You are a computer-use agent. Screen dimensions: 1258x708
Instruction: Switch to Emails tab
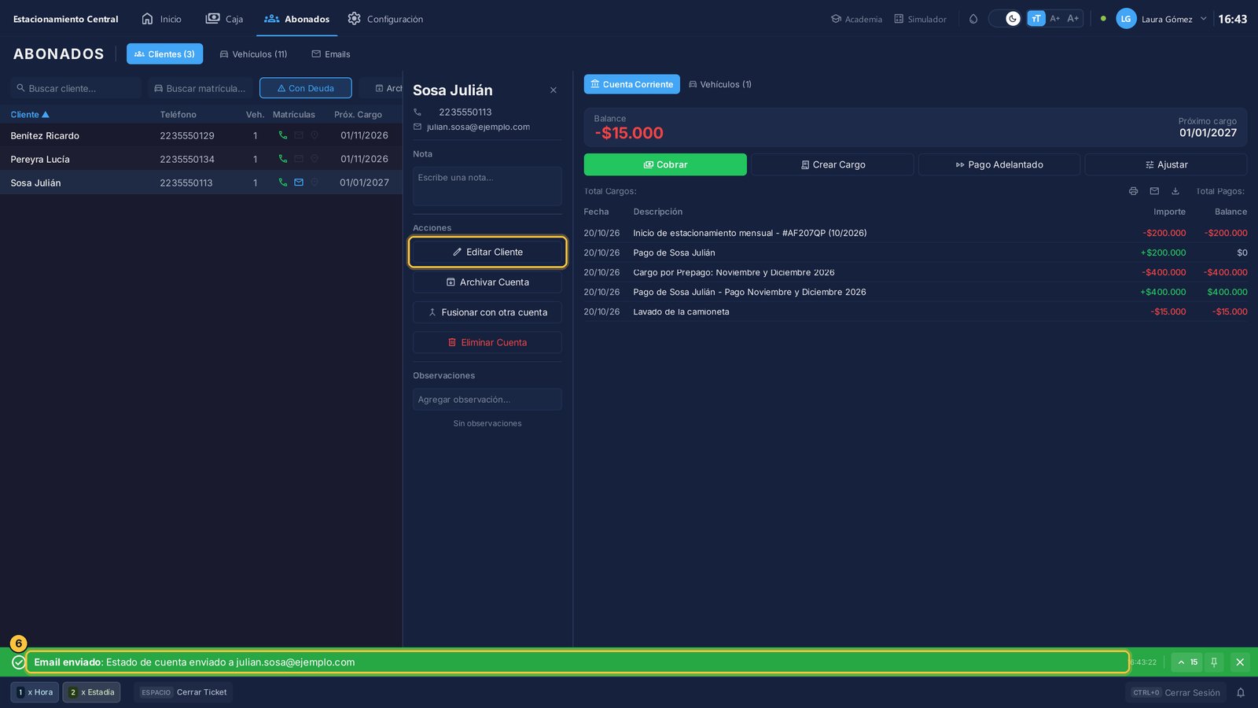point(331,54)
